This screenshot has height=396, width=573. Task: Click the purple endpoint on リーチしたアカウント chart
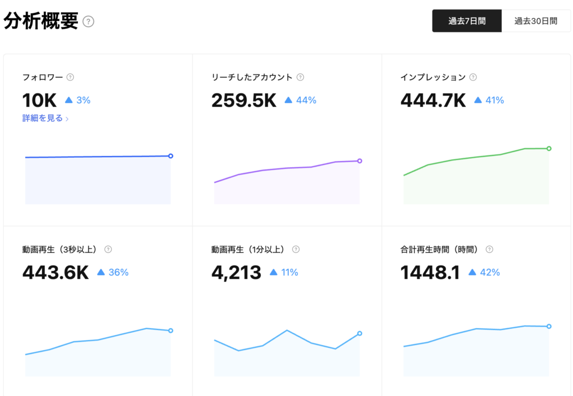359,161
